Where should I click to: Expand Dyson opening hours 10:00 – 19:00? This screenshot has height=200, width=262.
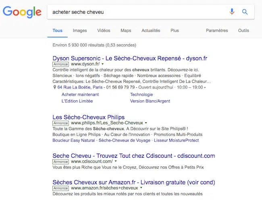pos(205,87)
